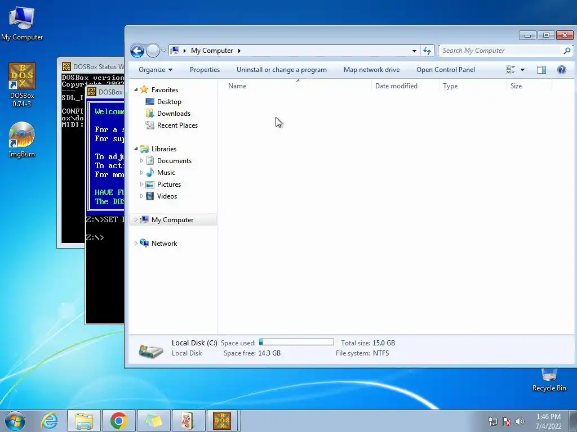Open the Windows Start menu
577x432 pixels.
tap(15, 421)
